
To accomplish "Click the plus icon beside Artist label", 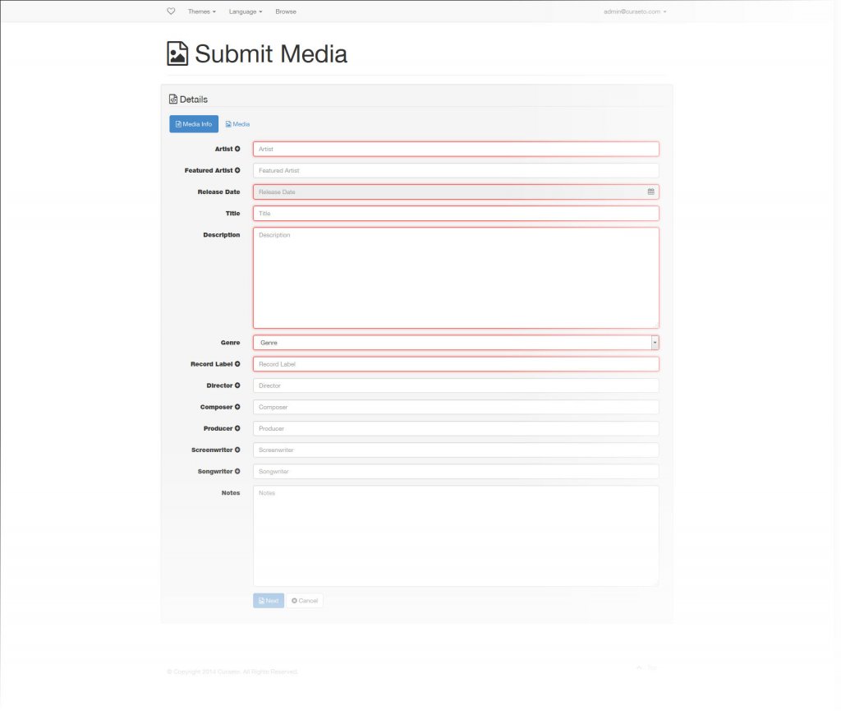I will point(237,149).
